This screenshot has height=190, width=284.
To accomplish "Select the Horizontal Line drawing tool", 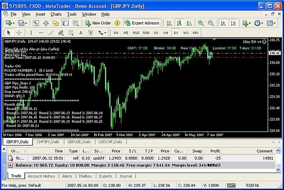I will coord(41,33).
